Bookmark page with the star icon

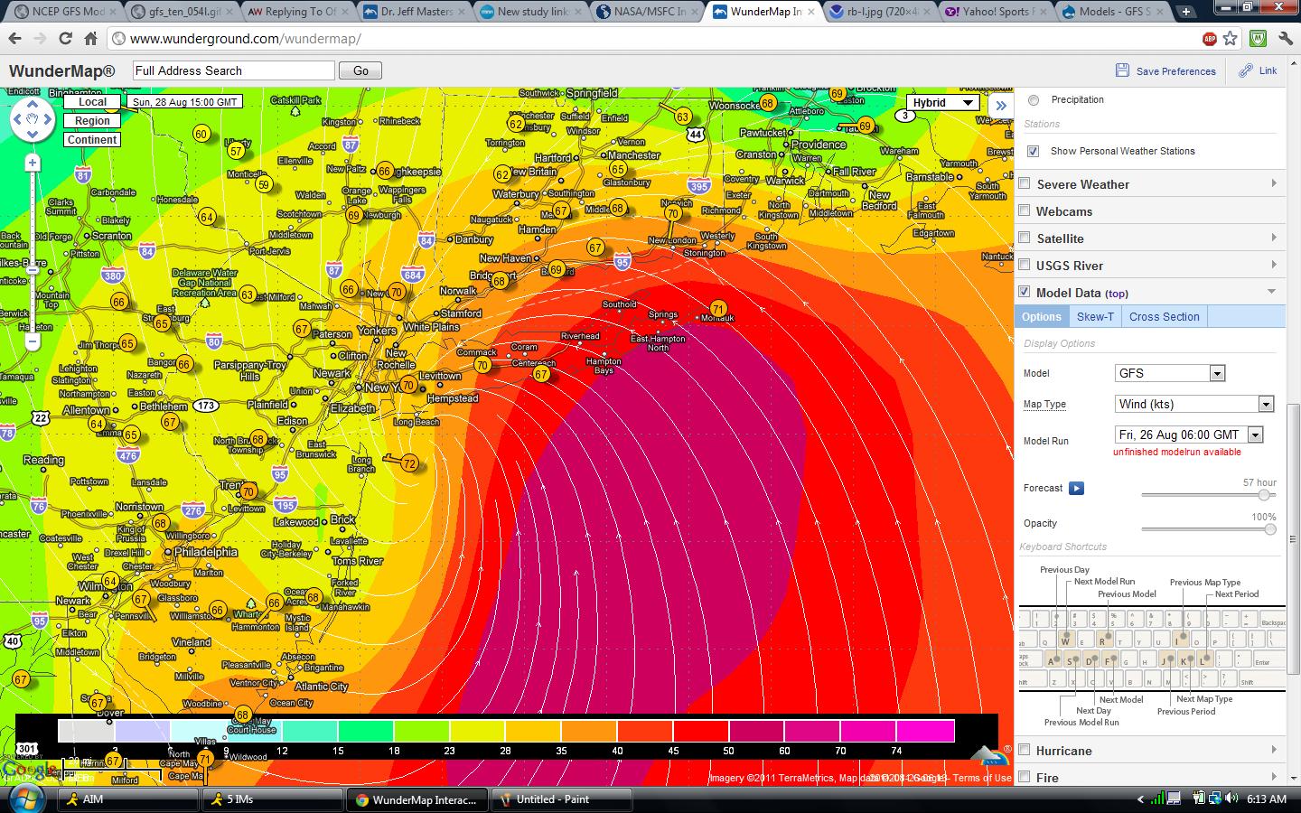[x=1230, y=39]
